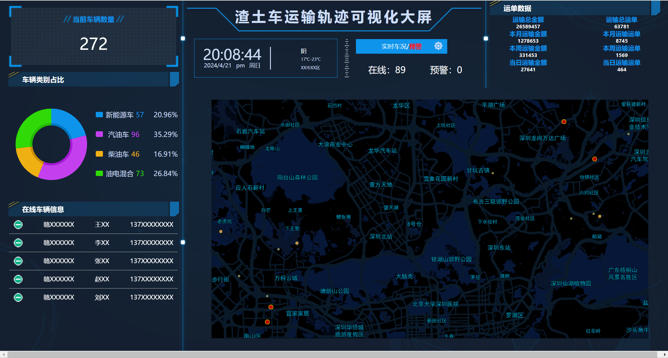Click the 预警: 0 counter
The image size is (668, 358).
click(x=446, y=70)
